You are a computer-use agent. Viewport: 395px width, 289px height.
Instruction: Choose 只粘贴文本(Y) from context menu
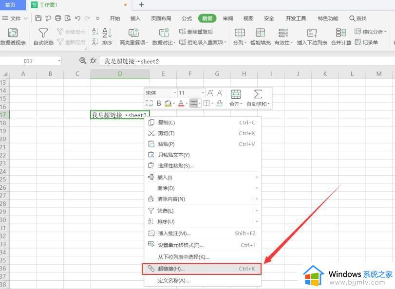pyautogui.click(x=203, y=155)
